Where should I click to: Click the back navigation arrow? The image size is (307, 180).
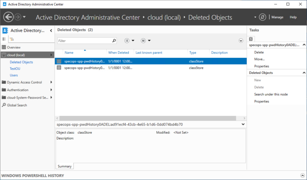point(8,17)
